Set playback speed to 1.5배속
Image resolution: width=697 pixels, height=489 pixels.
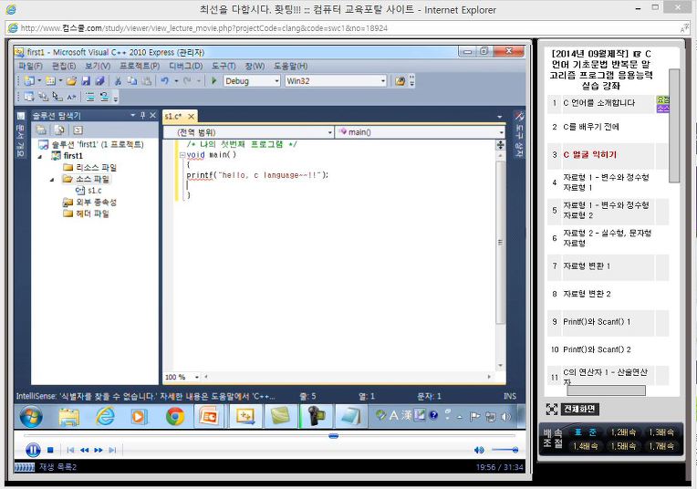623,446
